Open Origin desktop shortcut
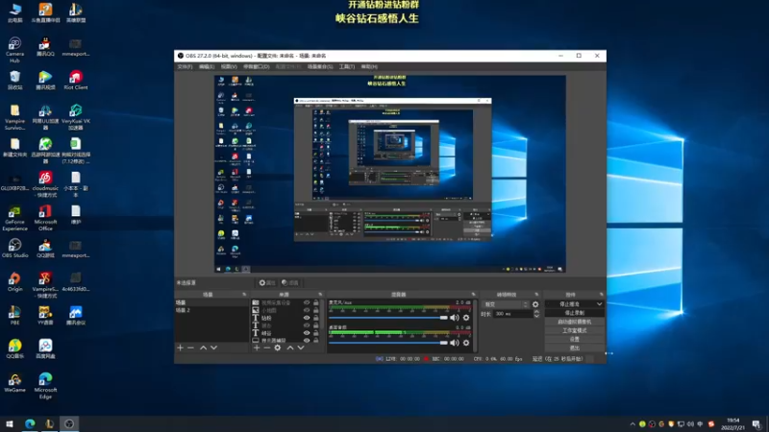This screenshot has width=769, height=432. [x=14, y=282]
